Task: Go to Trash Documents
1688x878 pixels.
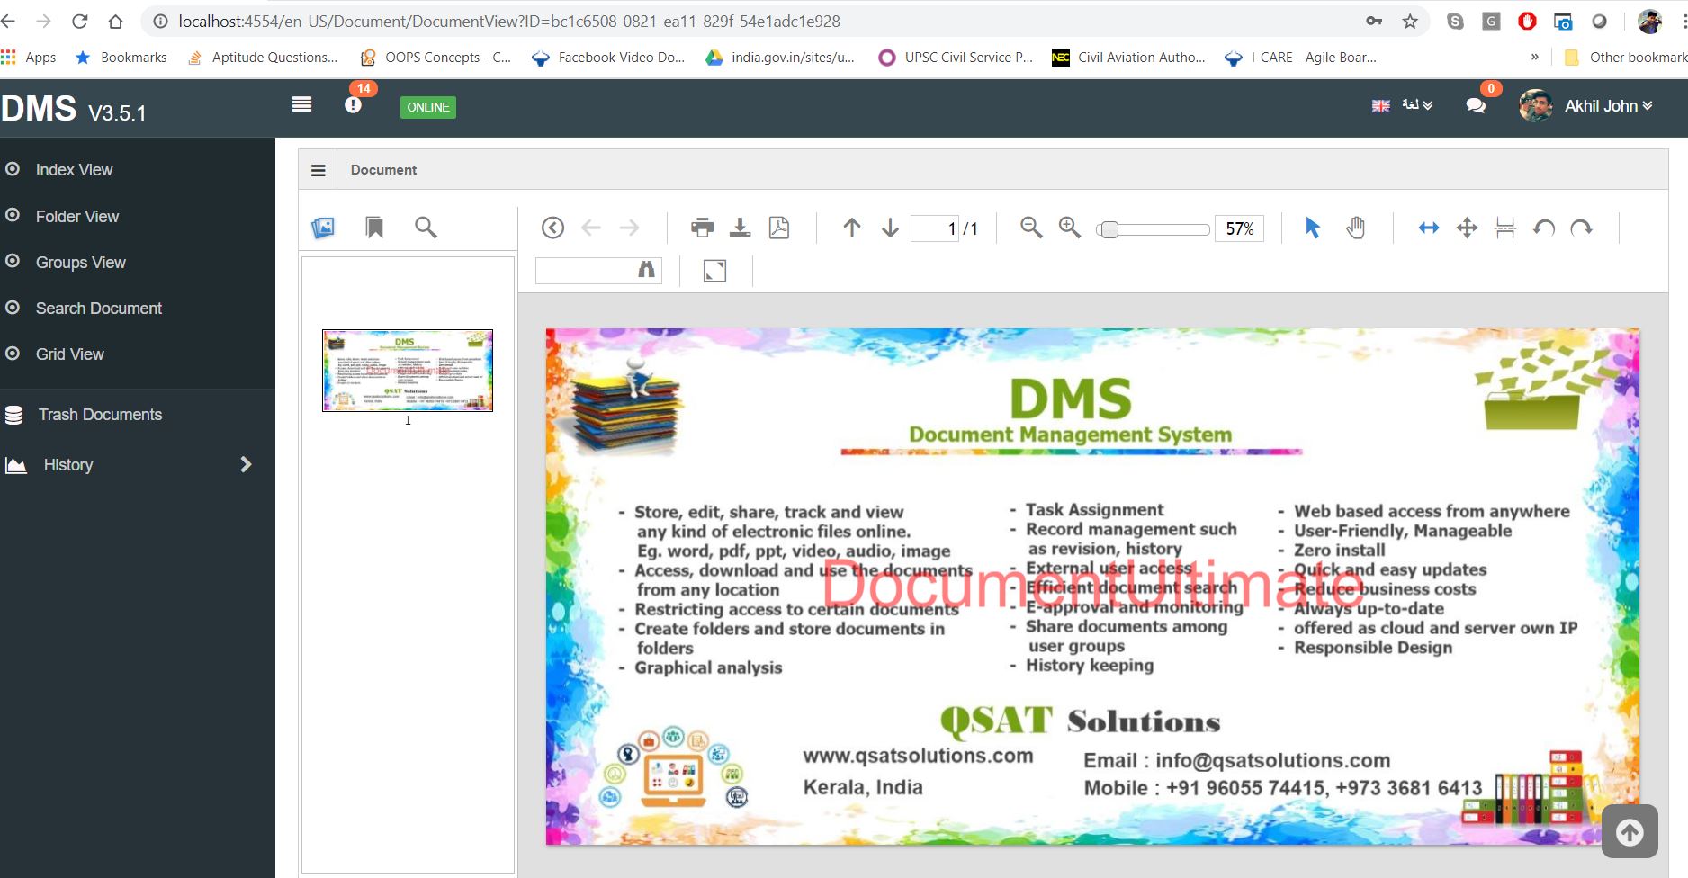Action: point(100,415)
